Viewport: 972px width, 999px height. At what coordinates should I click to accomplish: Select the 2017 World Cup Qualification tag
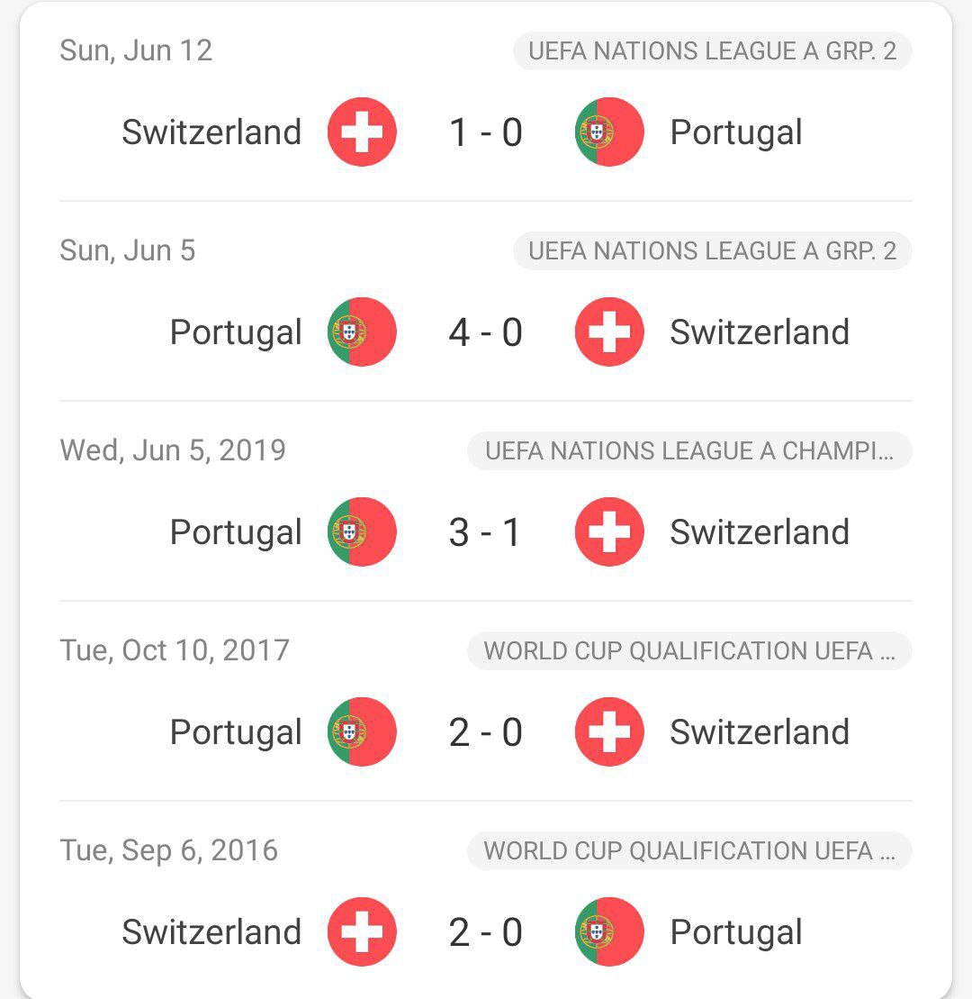[689, 651]
